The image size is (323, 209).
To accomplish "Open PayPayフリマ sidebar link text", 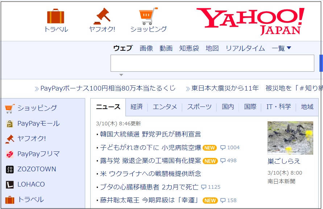I will pos(38,154).
